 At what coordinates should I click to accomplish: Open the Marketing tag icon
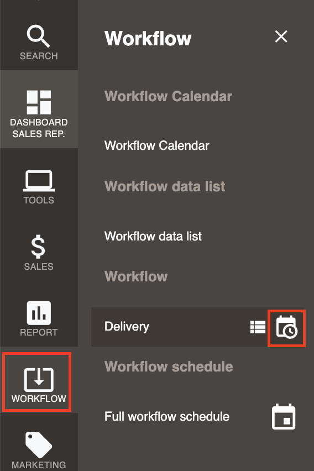(39, 444)
